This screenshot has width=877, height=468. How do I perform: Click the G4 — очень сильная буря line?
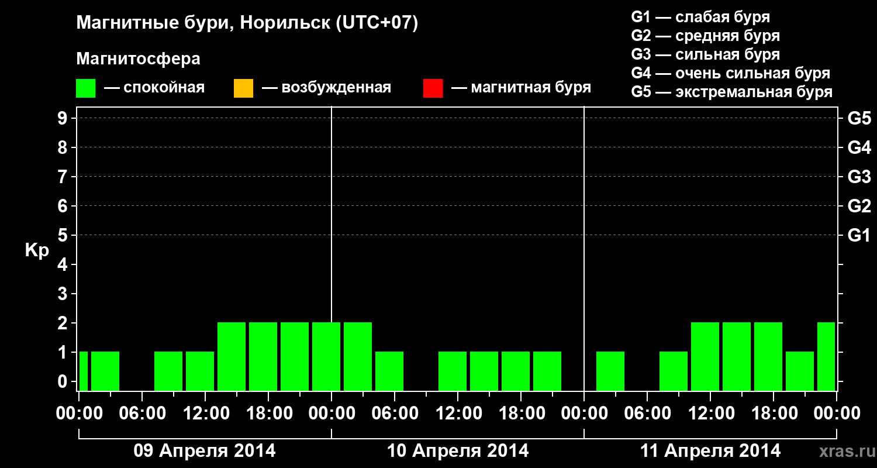(x=730, y=73)
